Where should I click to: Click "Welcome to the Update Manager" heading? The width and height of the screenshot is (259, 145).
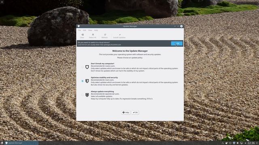click(130, 51)
